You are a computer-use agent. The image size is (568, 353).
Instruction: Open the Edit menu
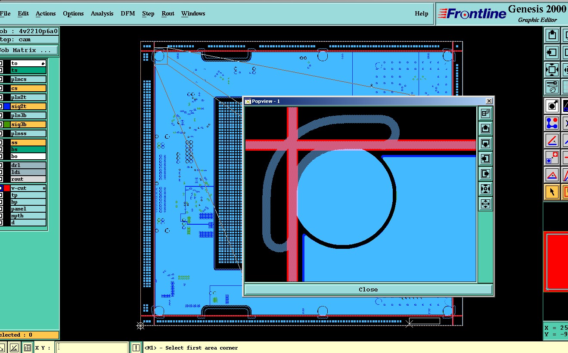pos(23,13)
